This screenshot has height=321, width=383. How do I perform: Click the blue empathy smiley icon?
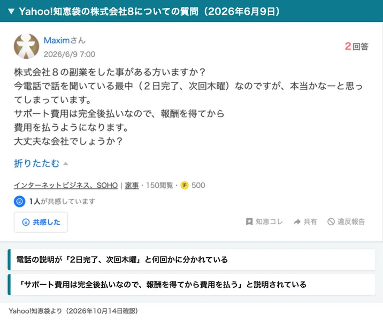click(20, 201)
